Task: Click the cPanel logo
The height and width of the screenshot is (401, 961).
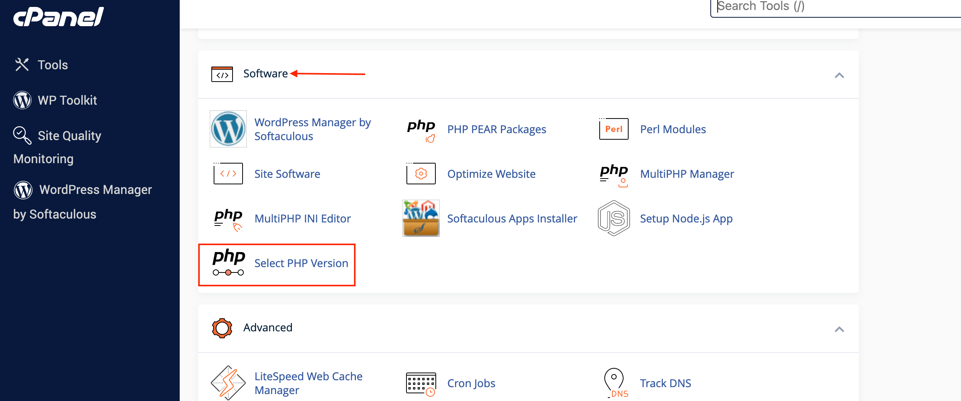Action: (59, 17)
